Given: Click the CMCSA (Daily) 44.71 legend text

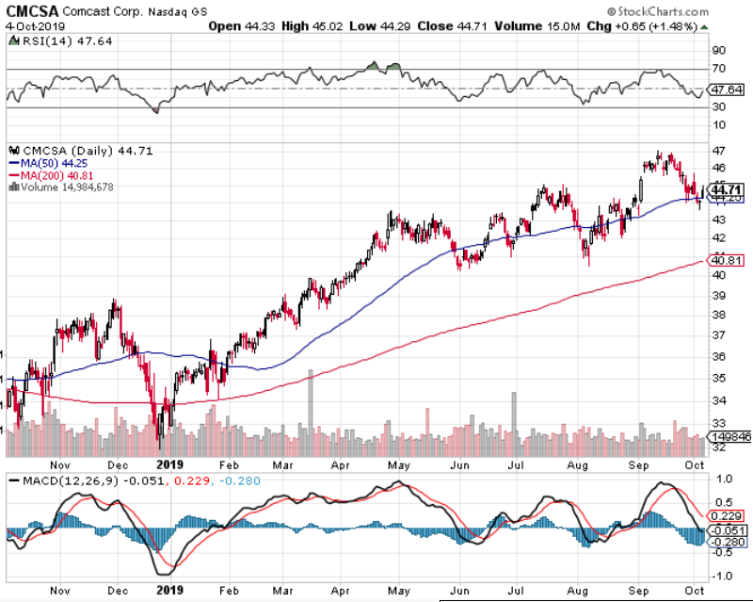Looking at the screenshot, I should pos(88,151).
